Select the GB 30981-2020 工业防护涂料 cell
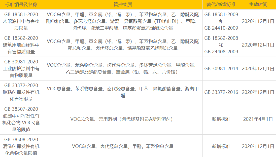This screenshot has width=276, height=157. tap(21, 69)
